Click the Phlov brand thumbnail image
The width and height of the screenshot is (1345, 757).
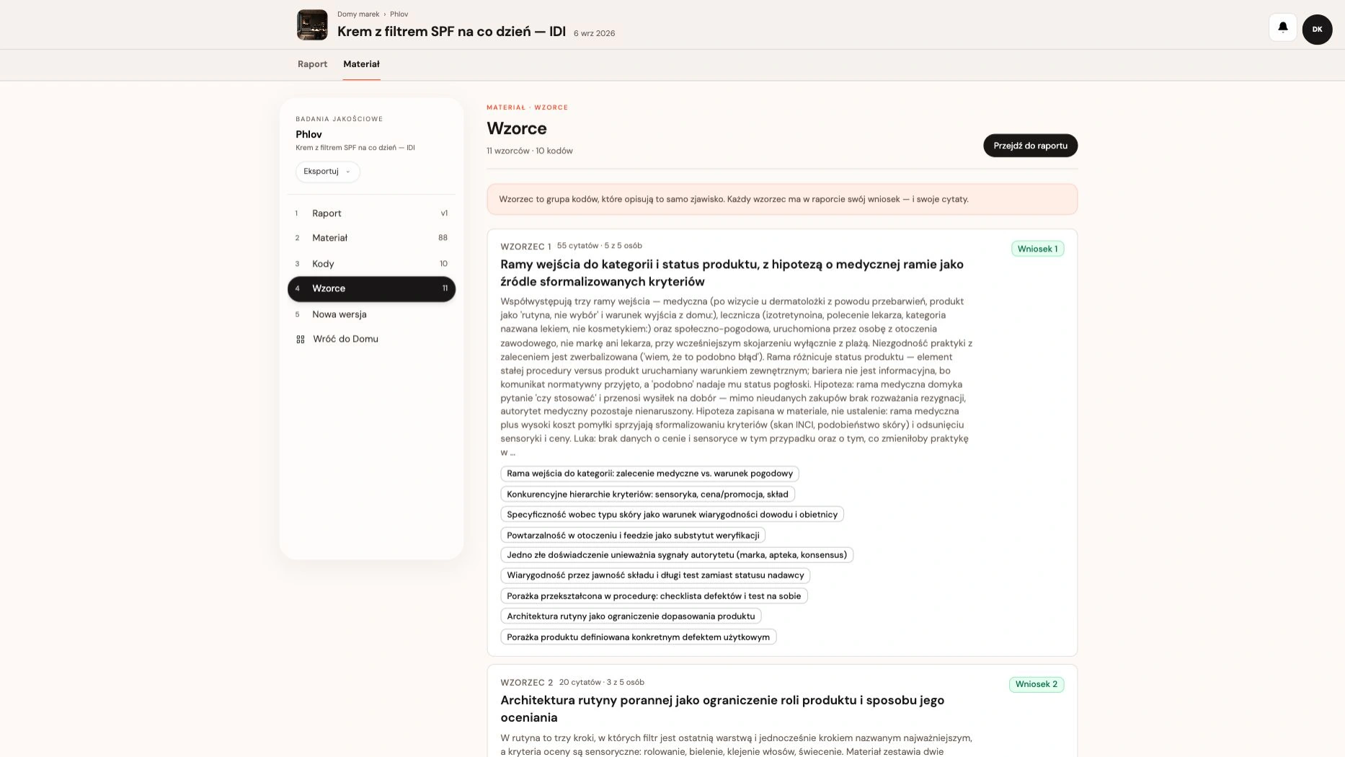tap(312, 25)
